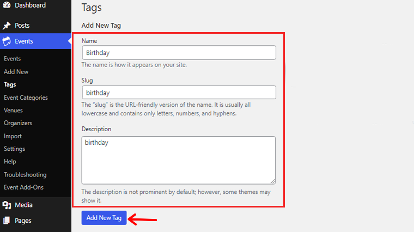414x232 pixels.
Task: Click into the Name field containing Birthday
Action: 179,52
